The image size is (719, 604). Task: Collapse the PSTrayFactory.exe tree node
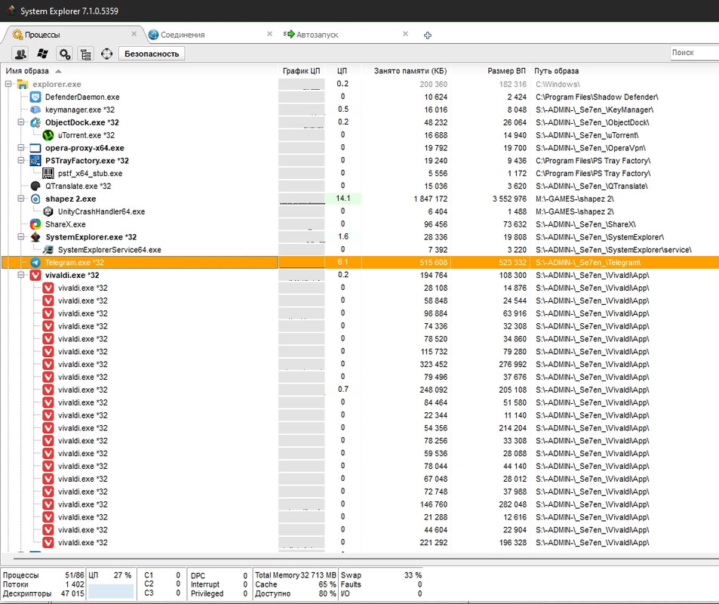(x=21, y=161)
